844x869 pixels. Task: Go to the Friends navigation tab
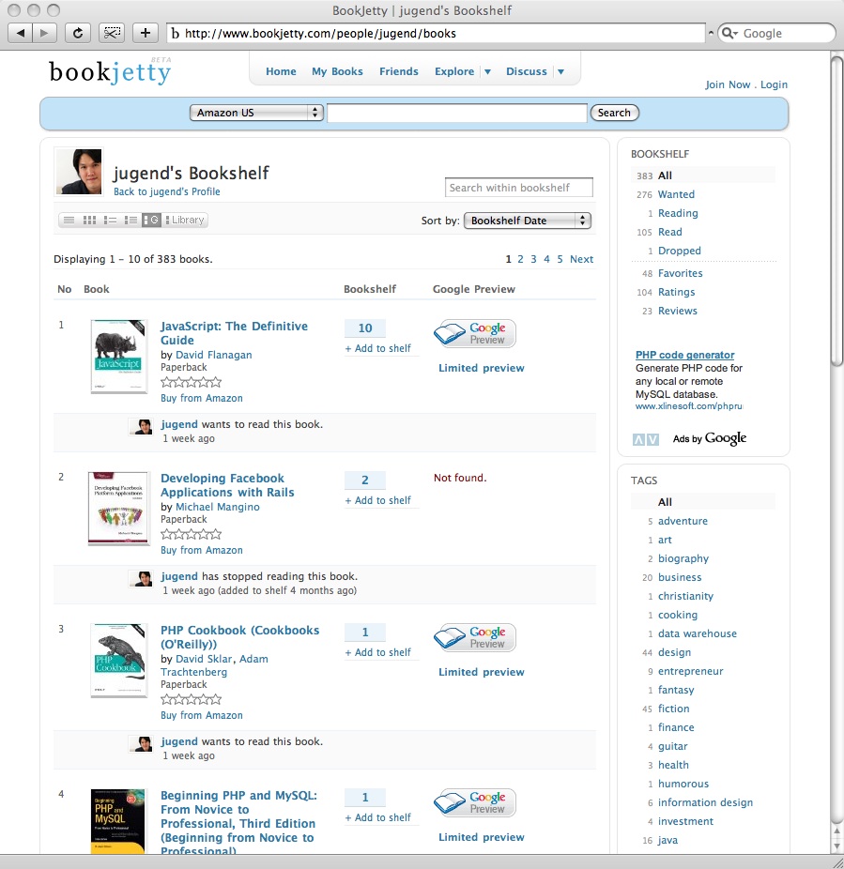point(399,71)
